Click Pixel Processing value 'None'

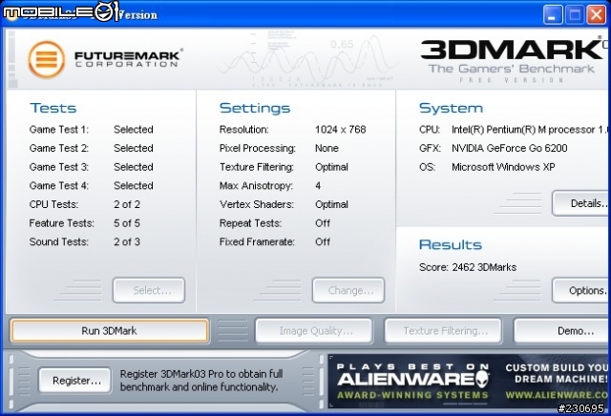click(327, 148)
